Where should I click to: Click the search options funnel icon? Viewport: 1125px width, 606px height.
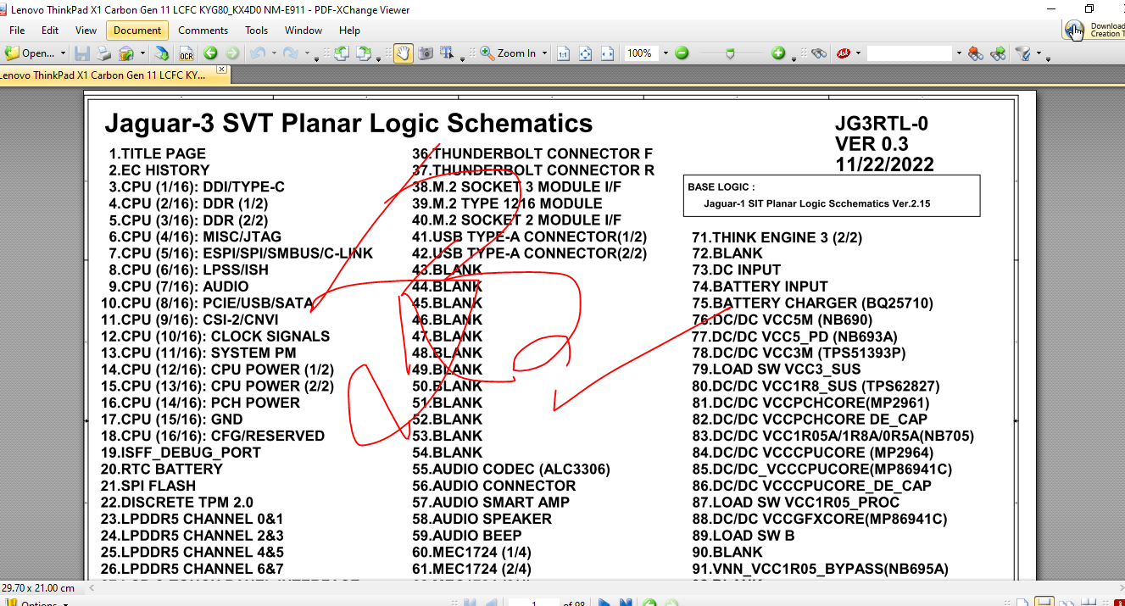pos(1023,53)
